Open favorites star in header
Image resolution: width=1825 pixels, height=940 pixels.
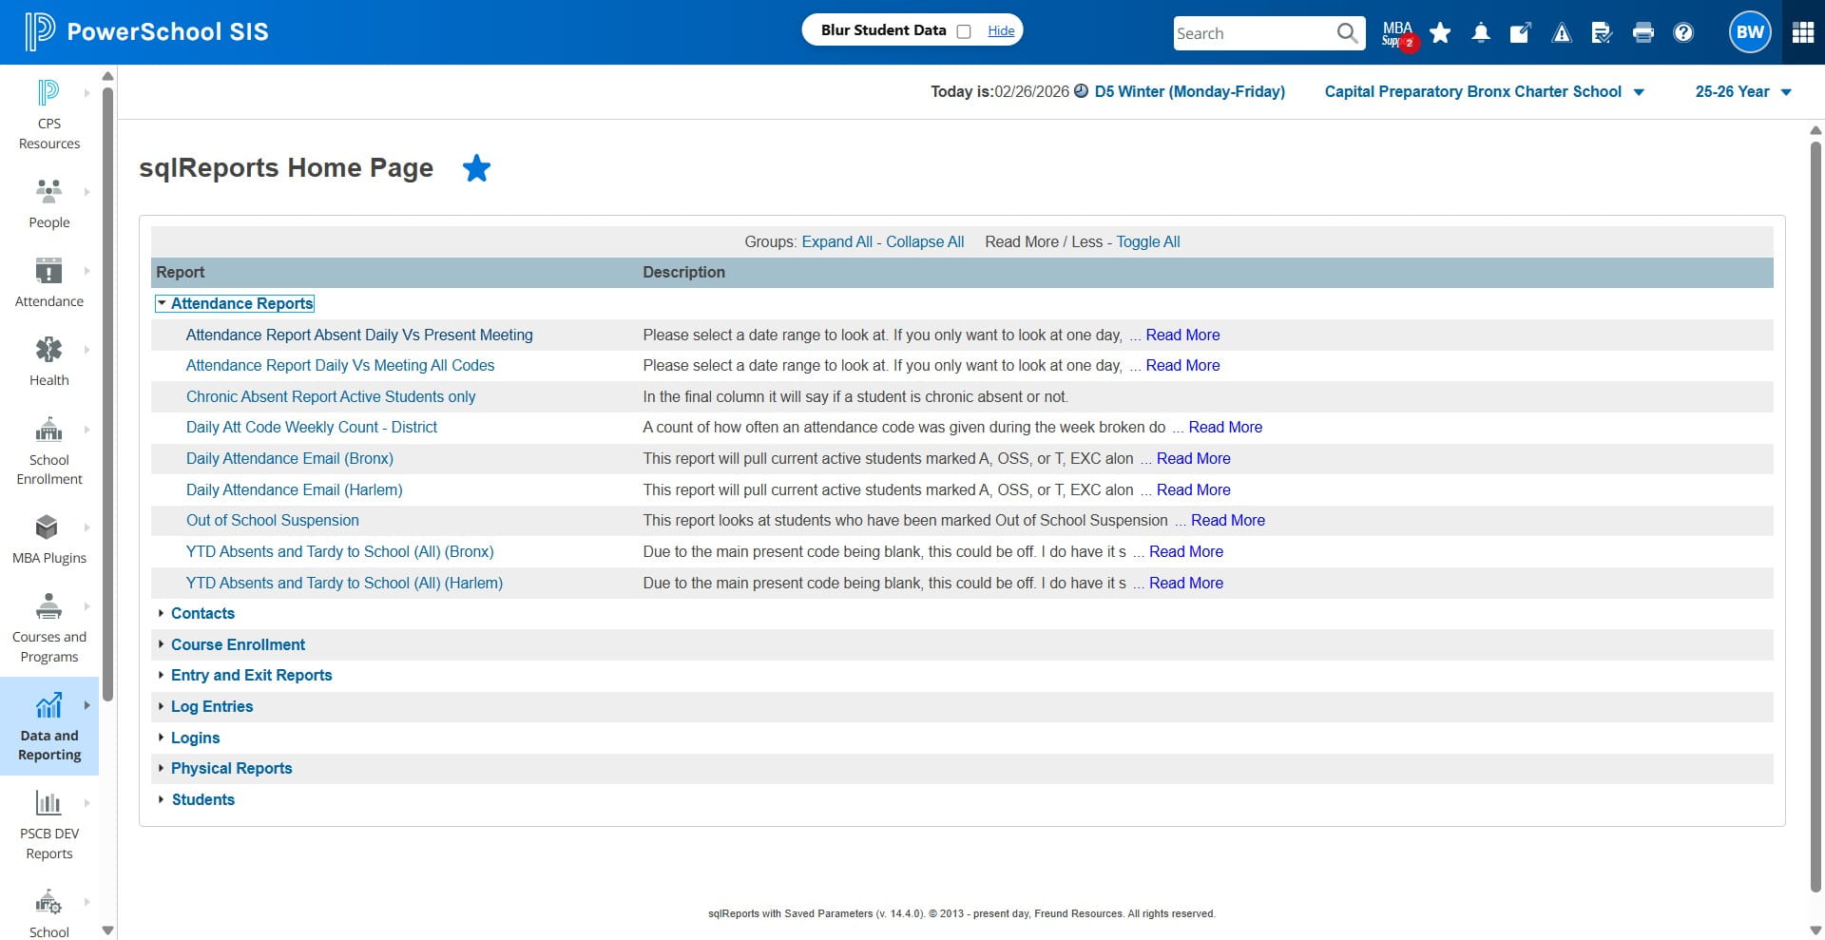[1440, 33]
